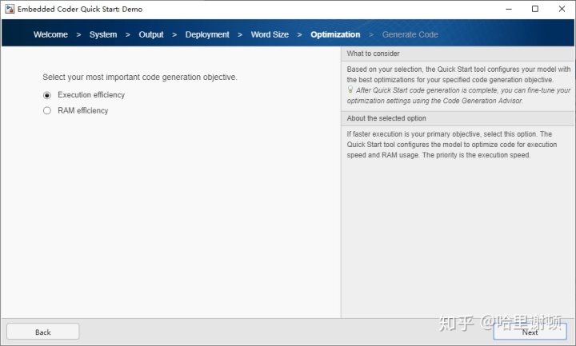Open the Output step in breadcrumb
The width and height of the screenshot is (576, 346).
[x=151, y=34]
